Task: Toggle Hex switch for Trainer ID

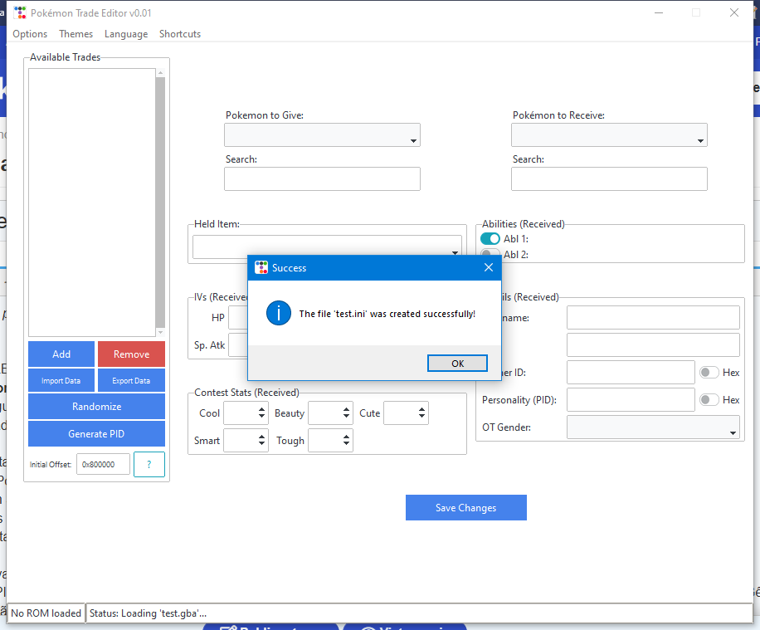Action: [x=709, y=373]
